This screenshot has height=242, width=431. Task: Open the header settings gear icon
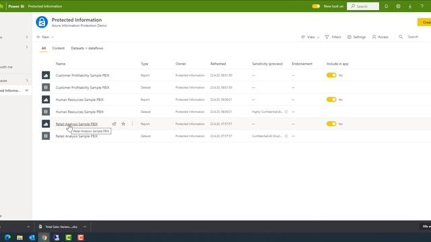coord(398,6)
